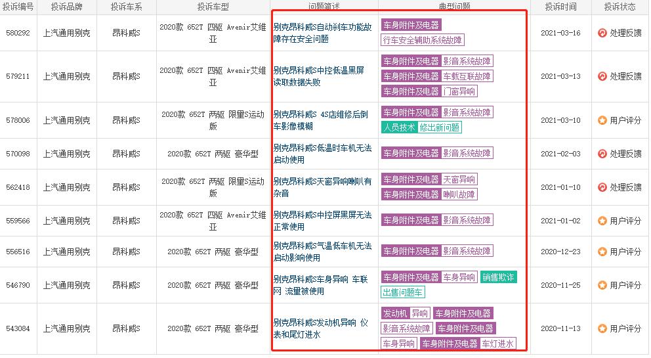The height and width of the screenshot is (358, 651).
Task: Click tag 天窗异响
Action: (x=459, y=179)
